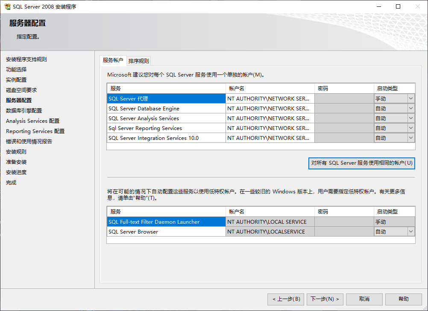Minimize the SQL Server 2008 setup window
The height and width of the screenshot is (311, 428).
pos(379,6)
